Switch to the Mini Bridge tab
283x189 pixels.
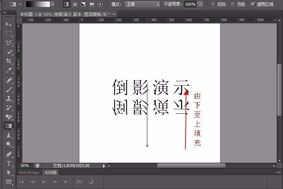pyautogui.click(x=29, y=173)
